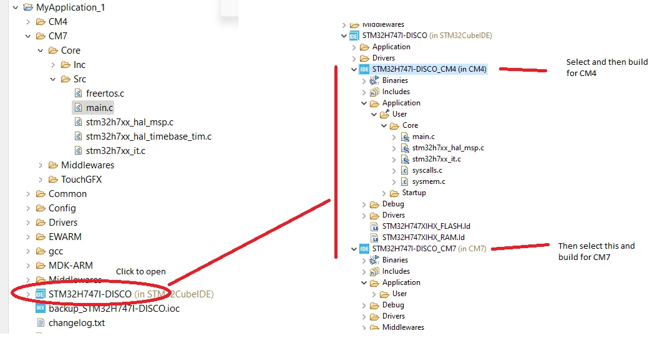This screenshot has width=660, height=351.
Task: Click the IDE icon of STM32H747I-DISCO_CM7 project
Action: coord(364,249)
